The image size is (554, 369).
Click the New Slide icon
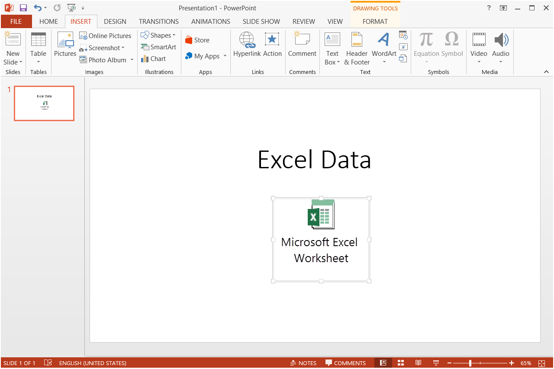click(13, 40)
